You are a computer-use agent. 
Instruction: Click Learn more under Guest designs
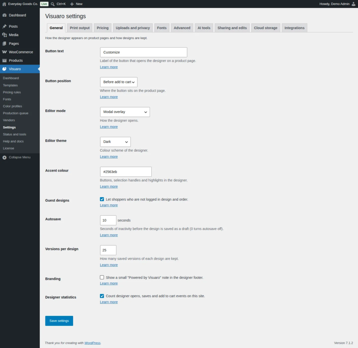[x=109, y=205]
